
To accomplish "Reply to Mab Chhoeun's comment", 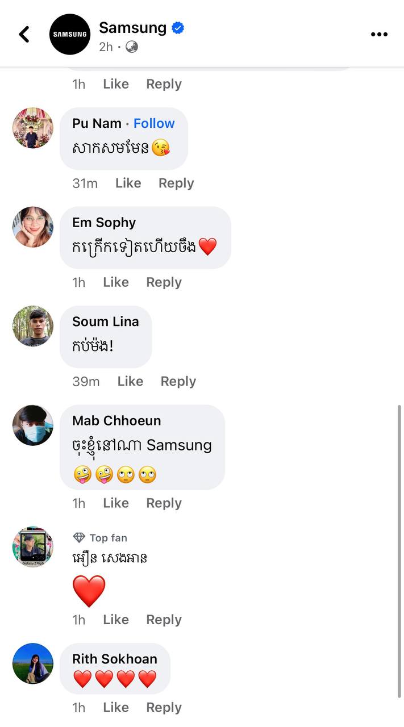I will point(164,503).
